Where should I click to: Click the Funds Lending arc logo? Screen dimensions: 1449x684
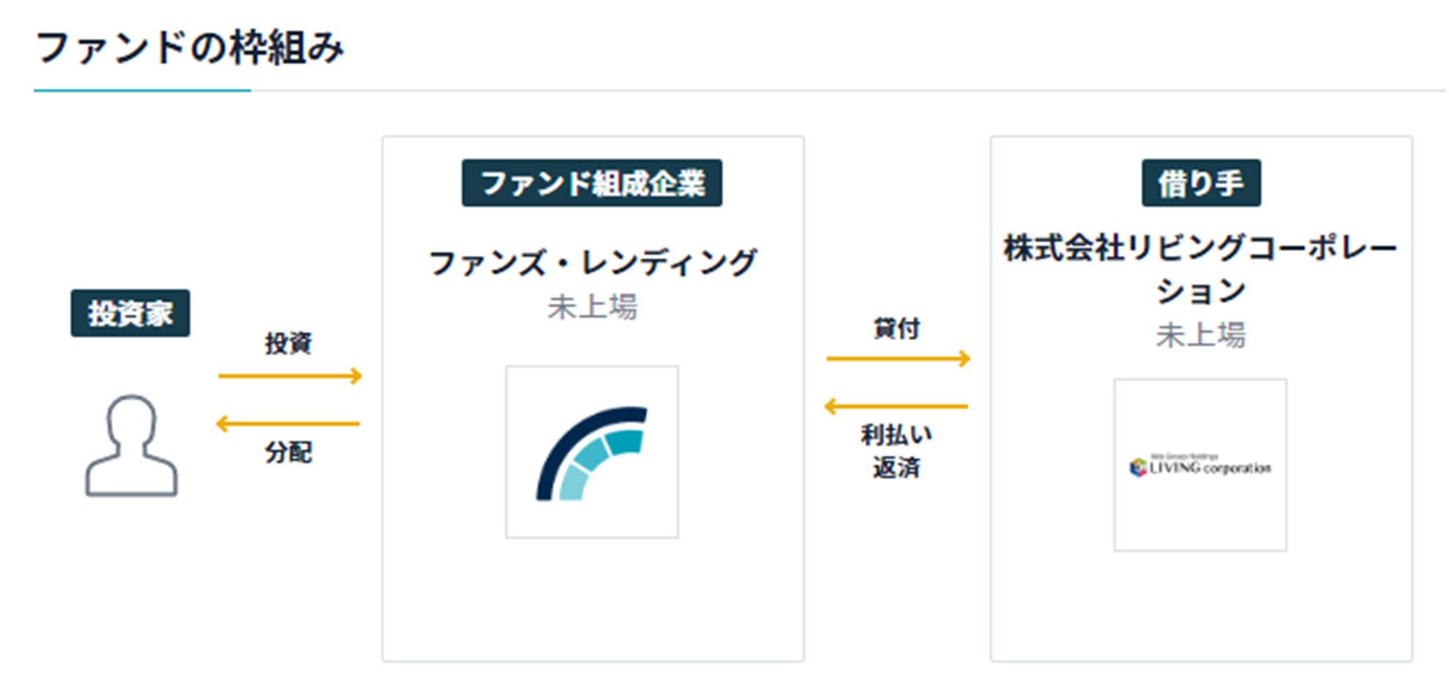[x=592, y=453]
